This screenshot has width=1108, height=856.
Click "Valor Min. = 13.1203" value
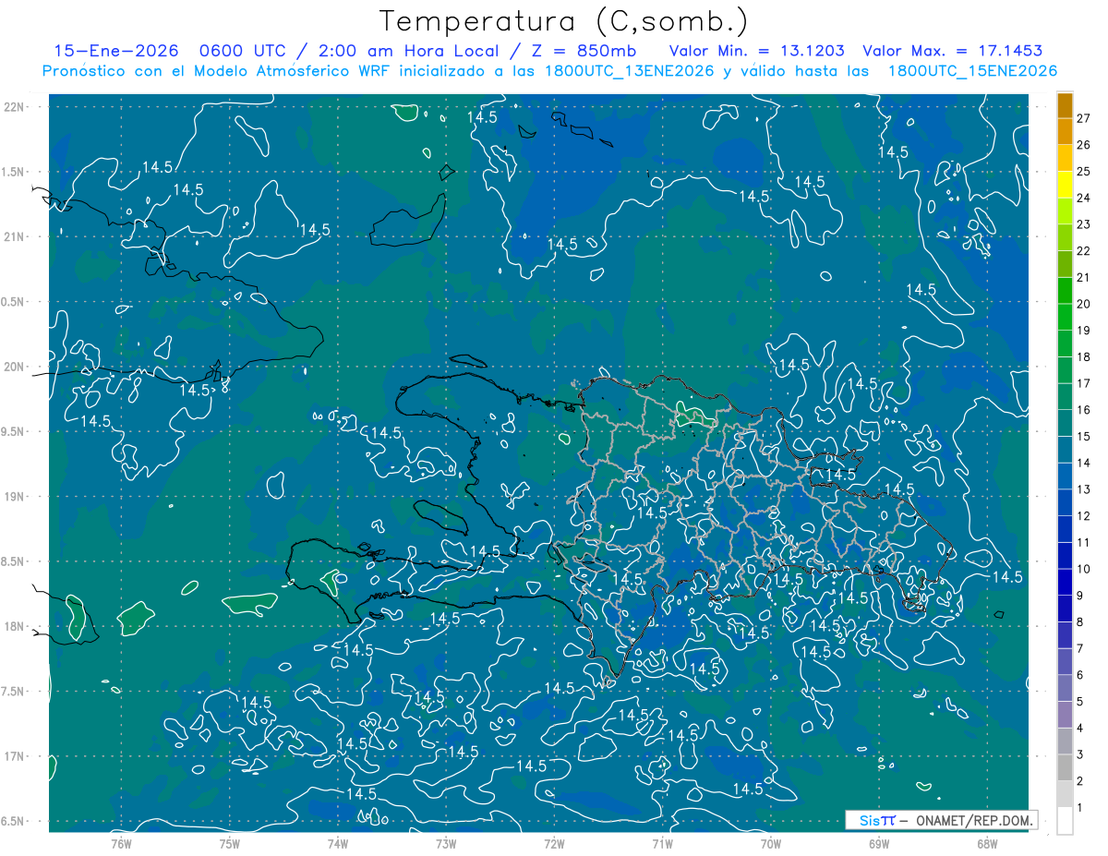click(x=757, y=51)
